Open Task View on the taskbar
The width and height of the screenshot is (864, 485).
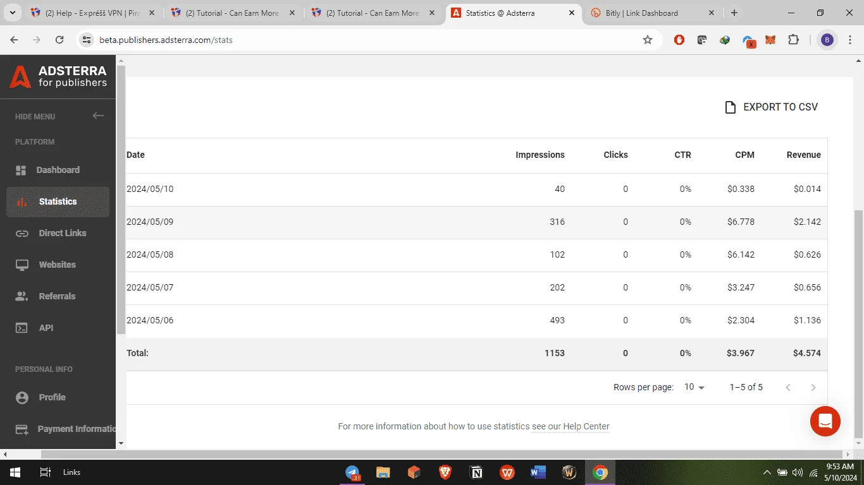coord(46,472)
